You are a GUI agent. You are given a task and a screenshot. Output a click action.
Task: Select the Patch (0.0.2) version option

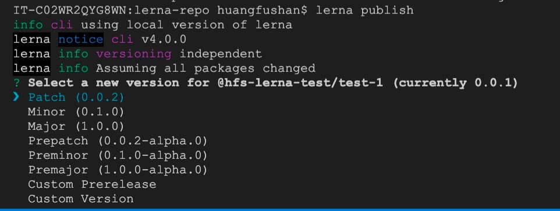(x=76, y=97)
